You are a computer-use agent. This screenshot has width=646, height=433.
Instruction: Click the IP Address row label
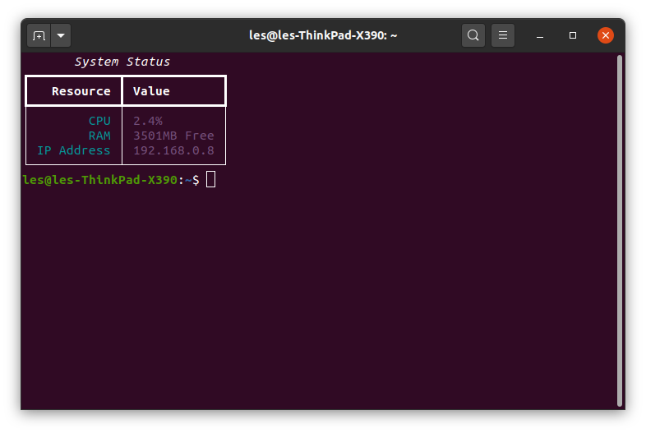(73, 150)
